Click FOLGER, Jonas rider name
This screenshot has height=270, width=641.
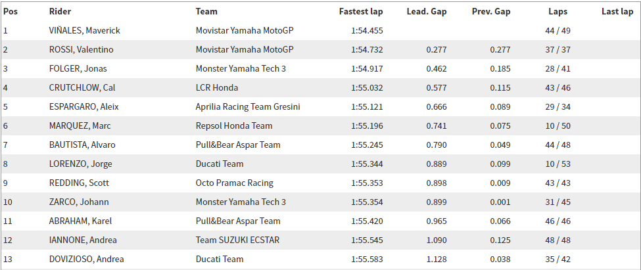click(78, 68)
